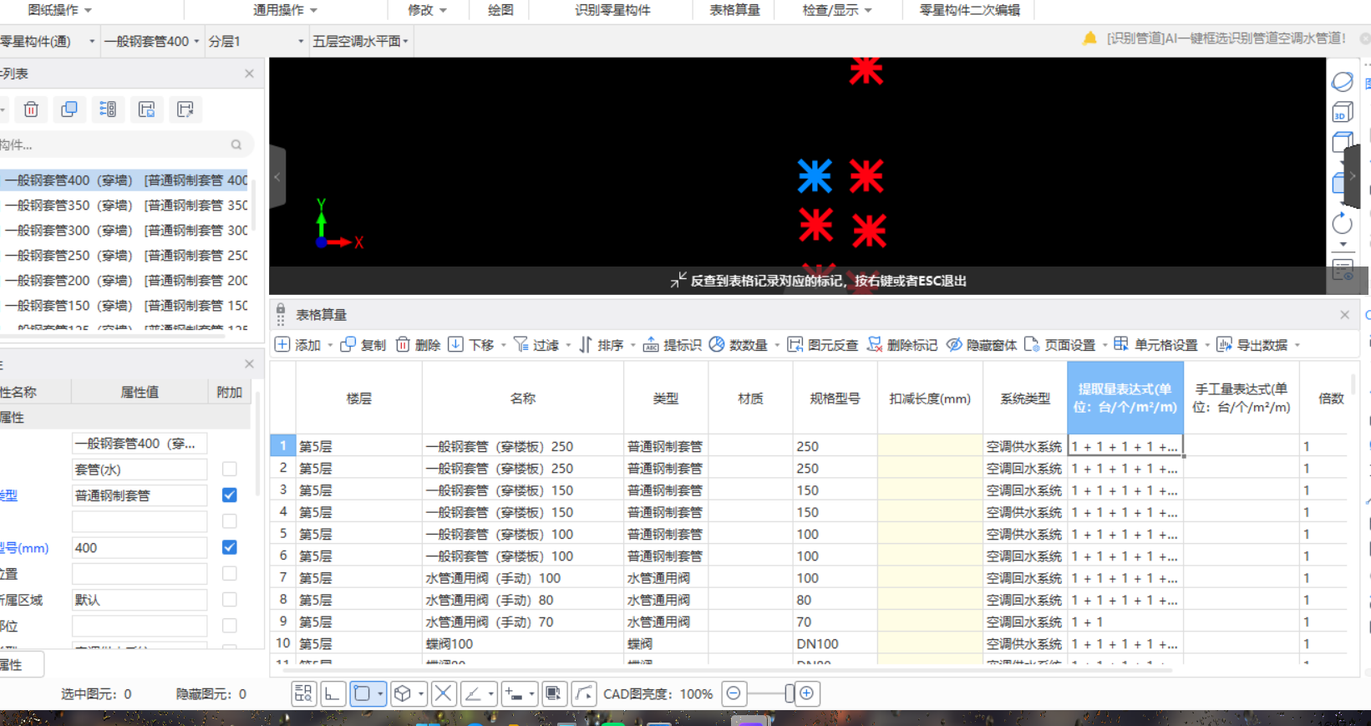This screenshot has height=726, width=1371.
Task: Expand the 添加 dropdown arrow
Action: pyautogui.click(x=330, y=345)
